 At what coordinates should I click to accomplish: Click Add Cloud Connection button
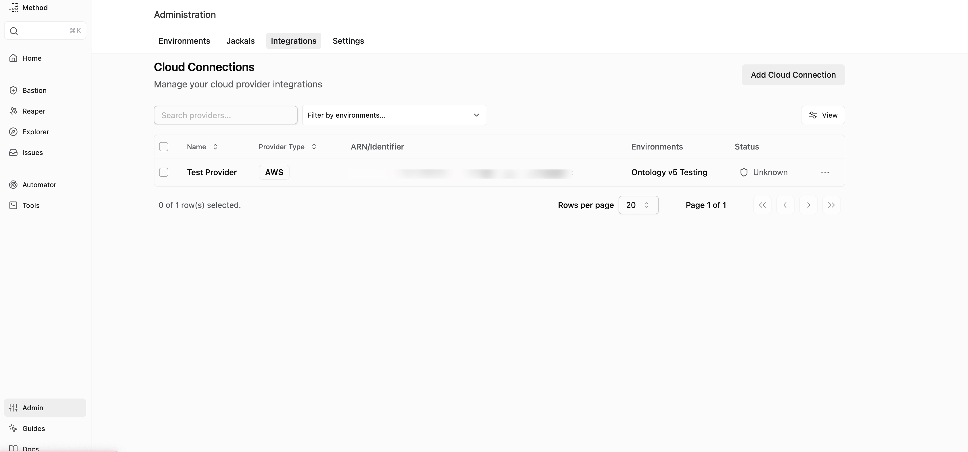tap(793, 75)
